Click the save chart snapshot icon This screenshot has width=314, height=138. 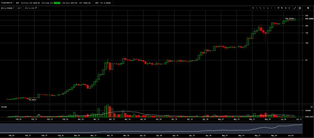click(x=300, y=8)
